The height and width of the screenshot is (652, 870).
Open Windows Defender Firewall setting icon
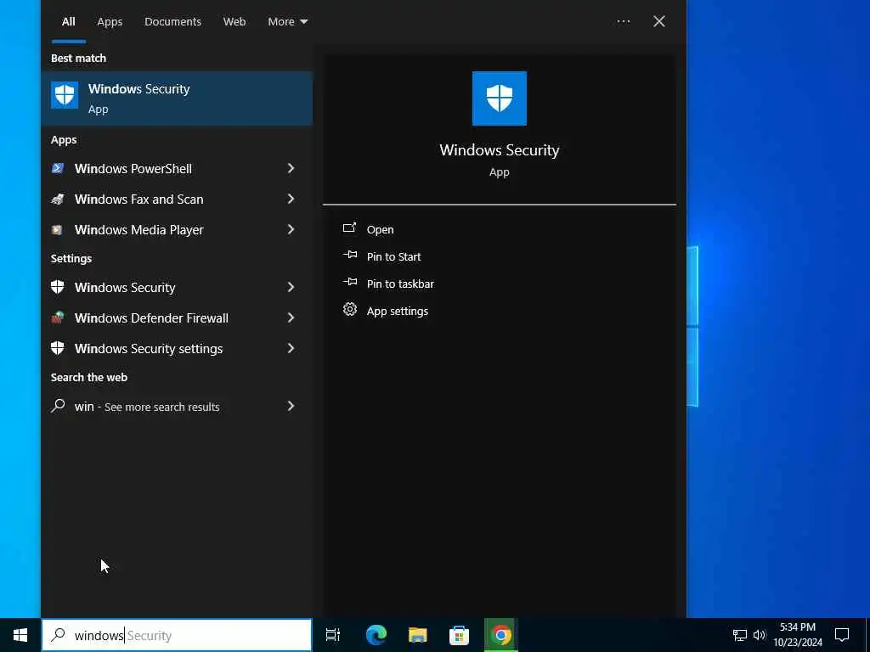(x=58, y=318)
